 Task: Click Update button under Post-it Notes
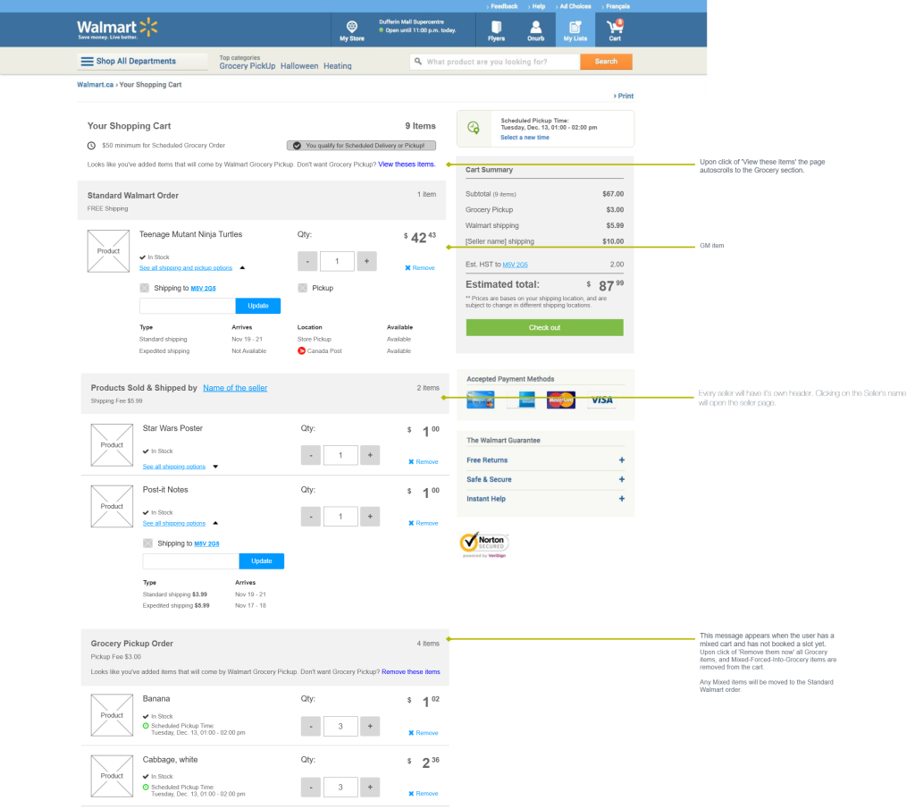tap(262, 560)
